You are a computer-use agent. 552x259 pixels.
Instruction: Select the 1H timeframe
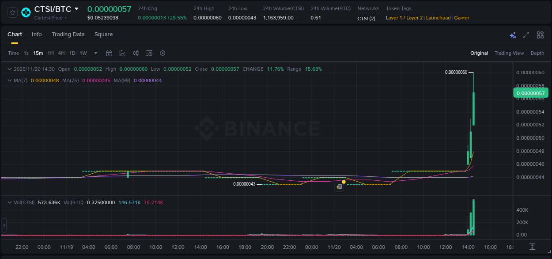pyautogui.click(x=50, y=53)
